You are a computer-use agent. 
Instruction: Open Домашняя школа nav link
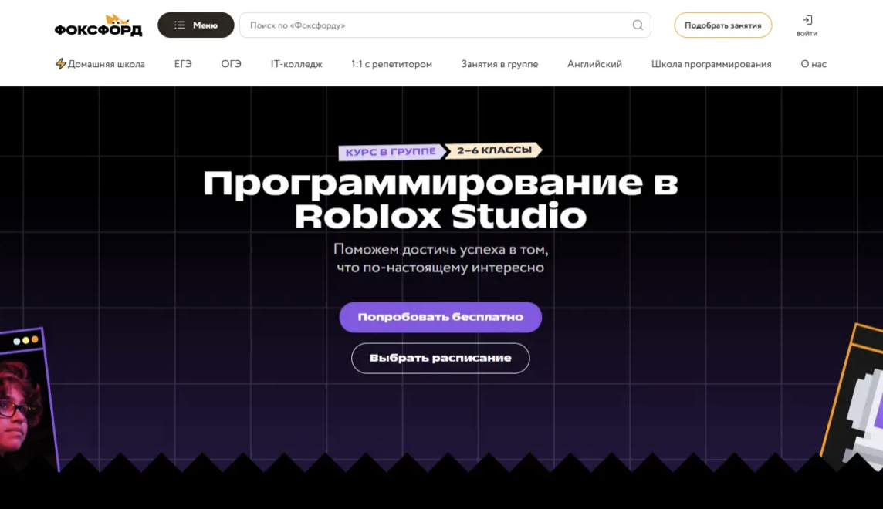(x=100, y=64)
